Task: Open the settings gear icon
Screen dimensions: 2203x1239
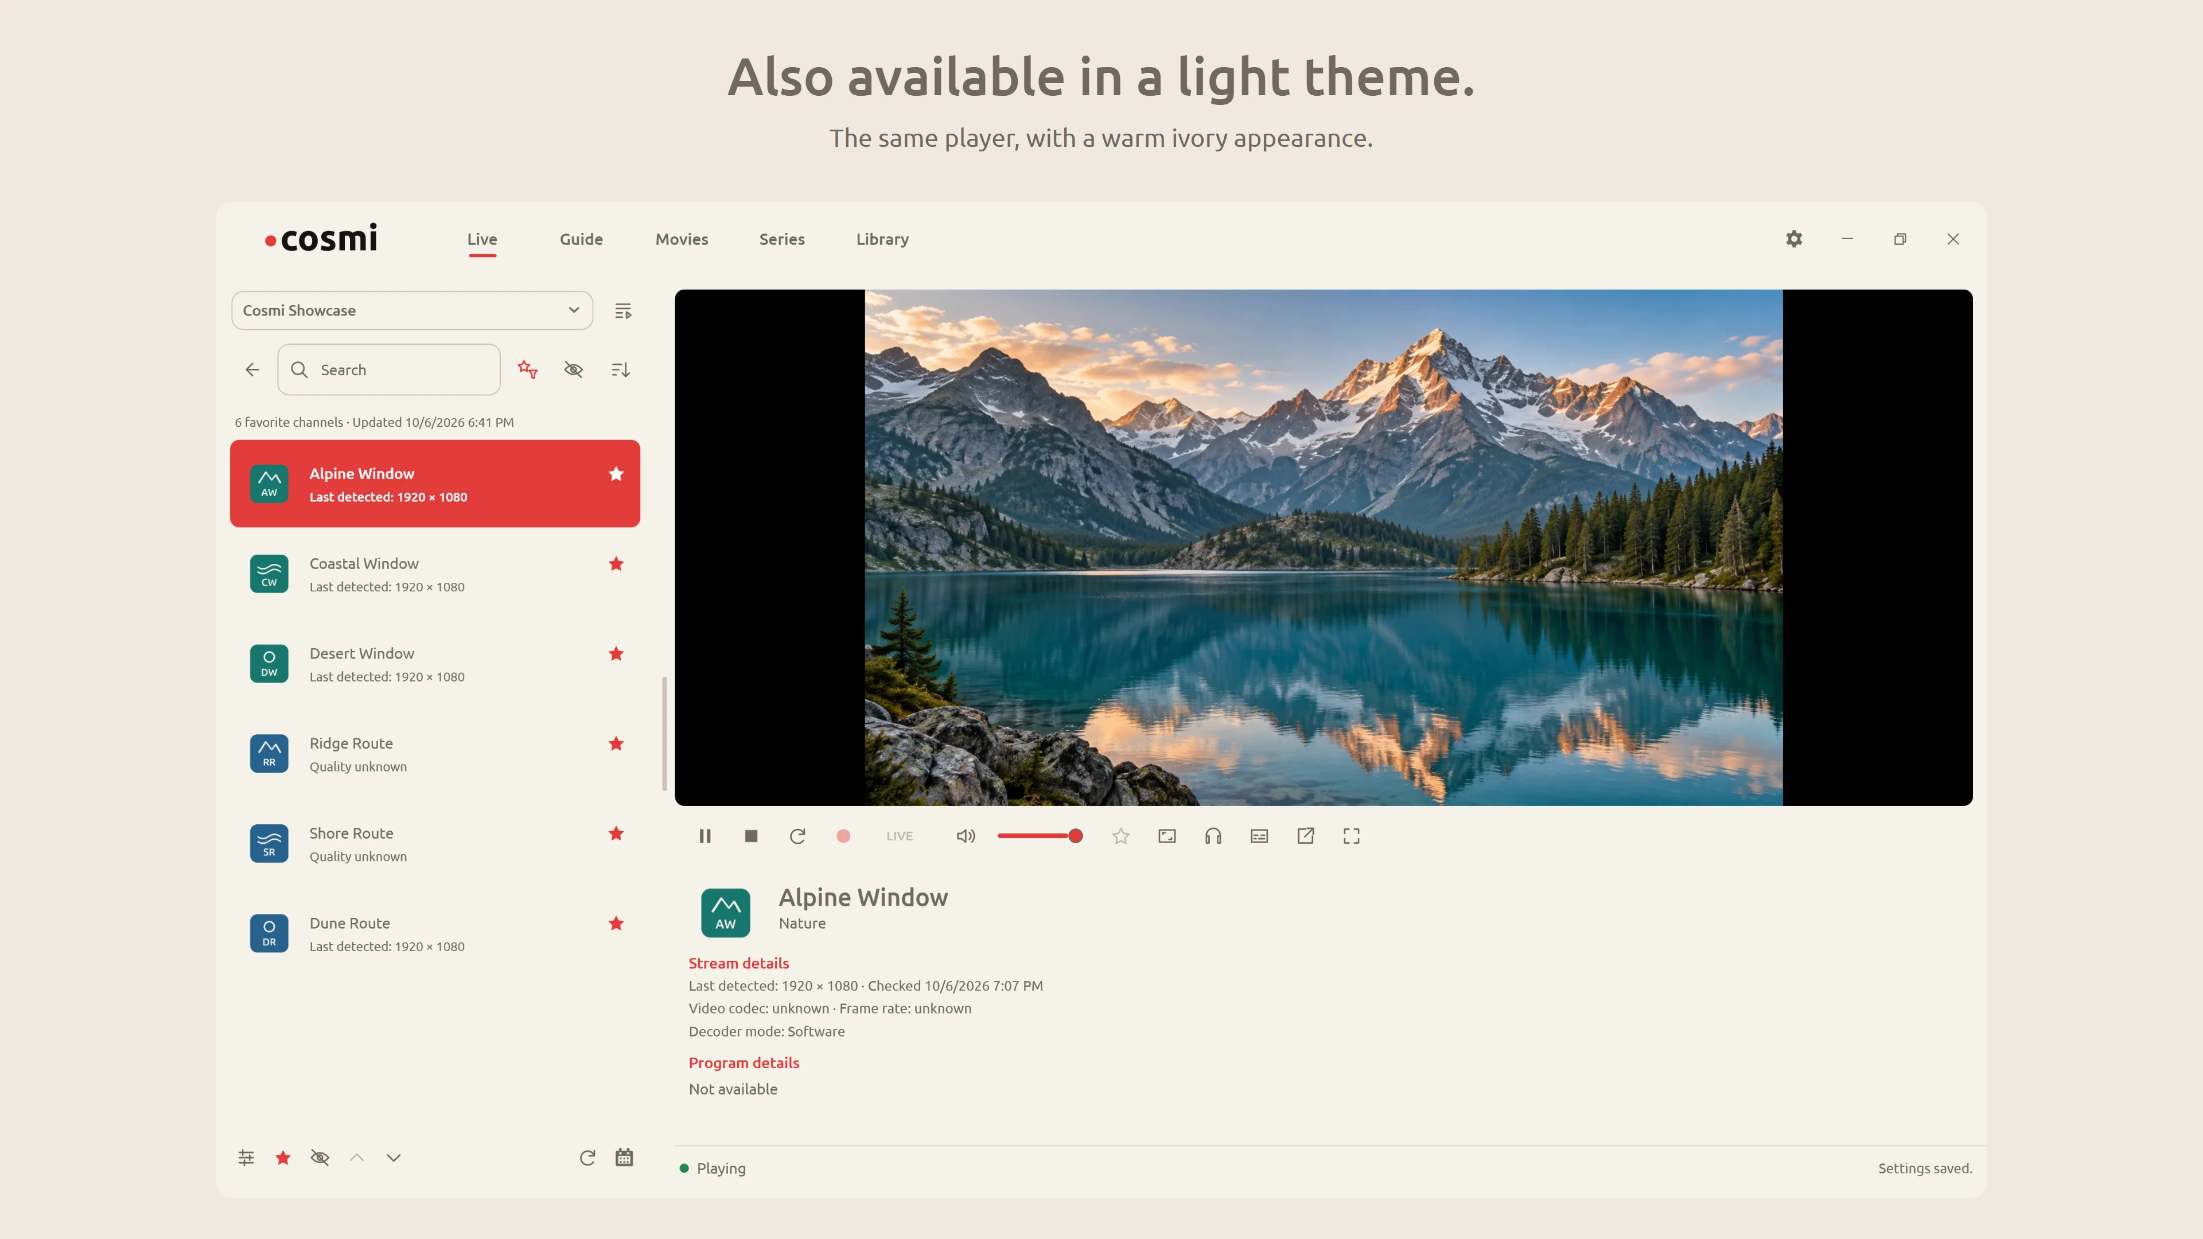Action: [x=1793, y=239]
